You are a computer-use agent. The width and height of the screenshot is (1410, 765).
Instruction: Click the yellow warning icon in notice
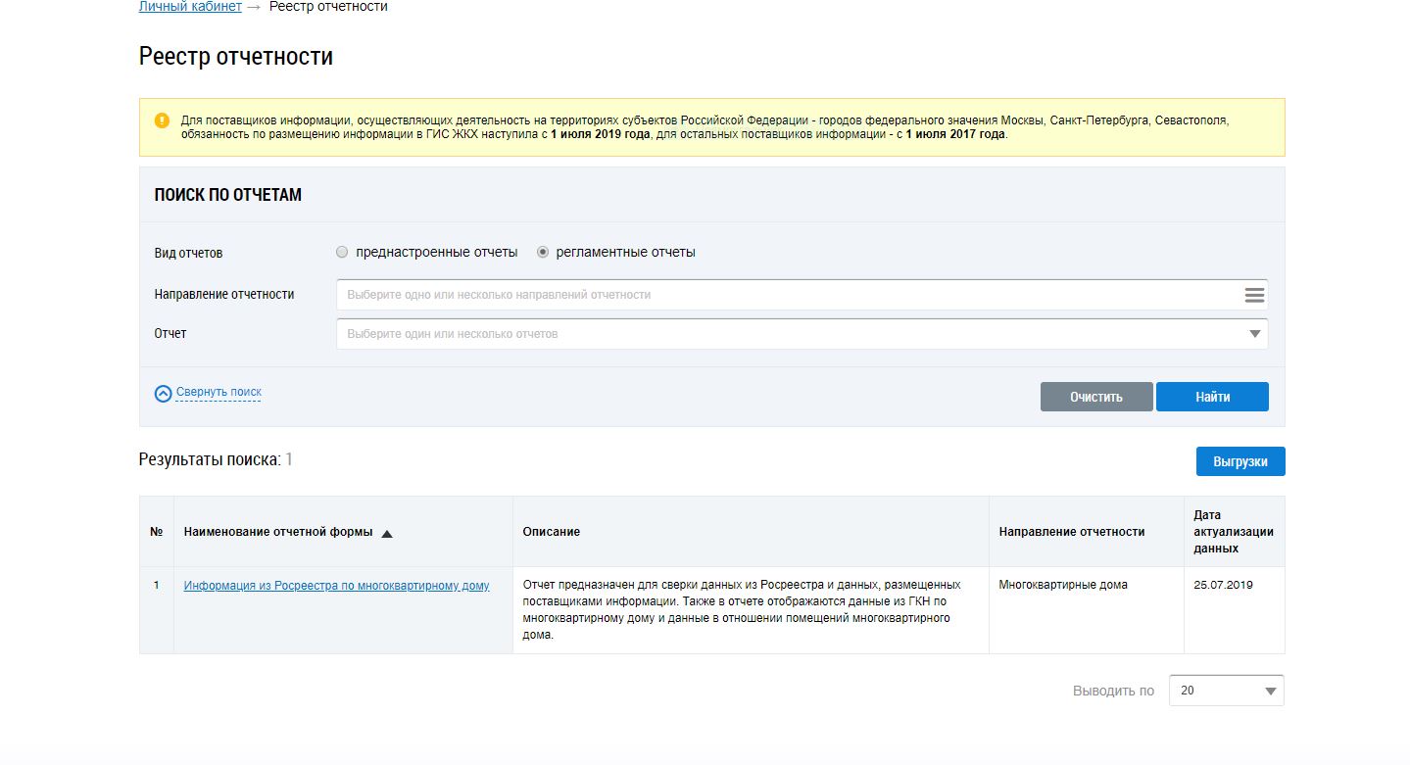(x=162, y=120)
